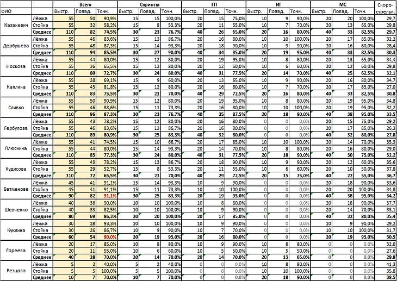
Task: Click the Стойка row label for Резцова
Action: [x=42, y=271]
